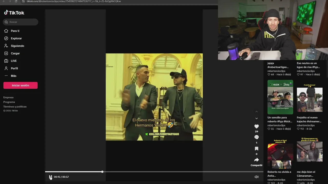
Task: Click the Iniciar sesión button
Action: click(x=20, y=85)
